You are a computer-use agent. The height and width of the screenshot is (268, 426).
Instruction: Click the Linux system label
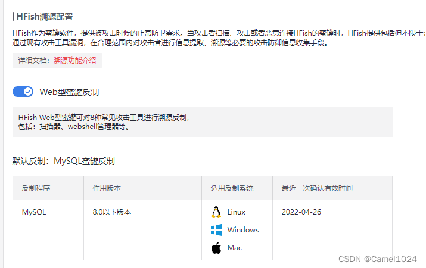point(237,212)
